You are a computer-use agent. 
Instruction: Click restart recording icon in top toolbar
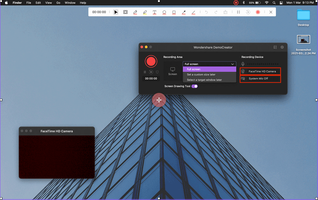(x=248, y=12)
